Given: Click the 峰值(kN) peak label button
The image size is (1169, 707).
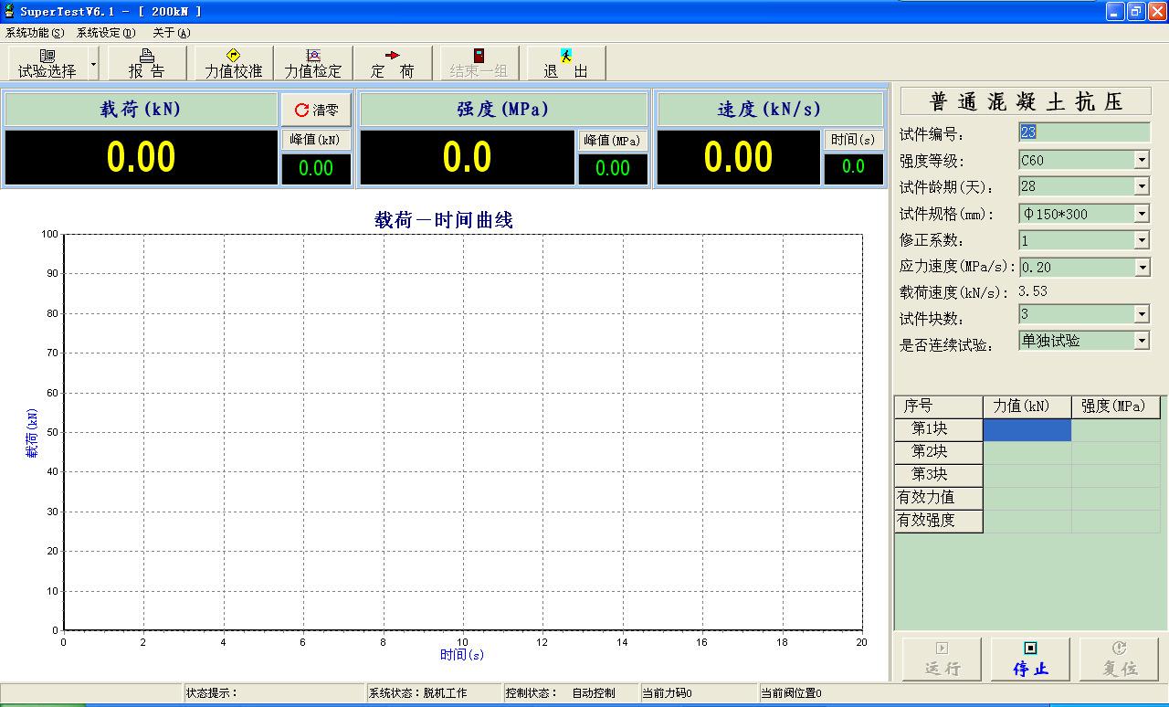Looking at the screenshot, I should [315, 140].
